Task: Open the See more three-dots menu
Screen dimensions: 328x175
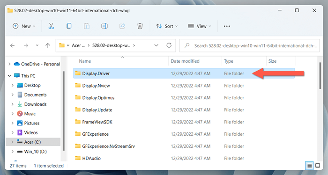Action: click(x=227, y=26)
